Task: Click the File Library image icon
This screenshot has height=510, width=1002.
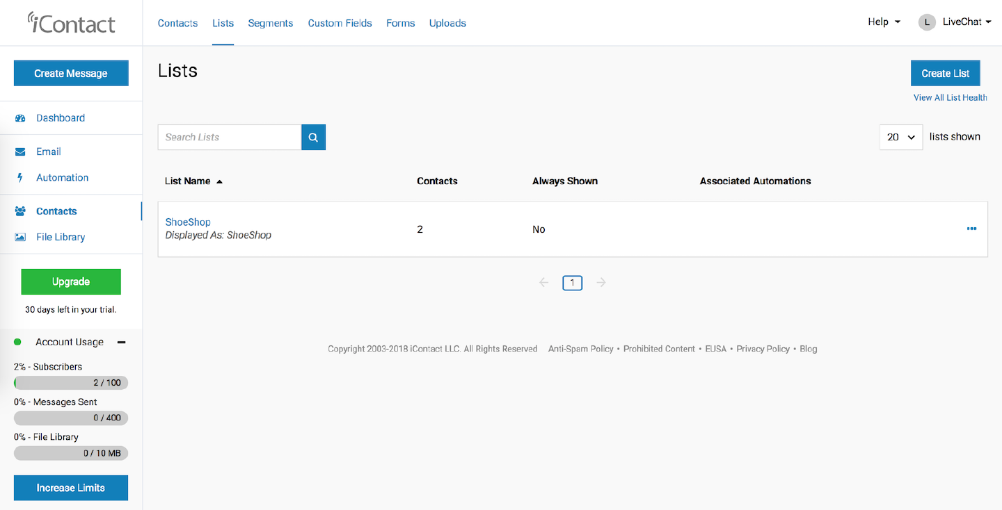Action: pos(20,237)
